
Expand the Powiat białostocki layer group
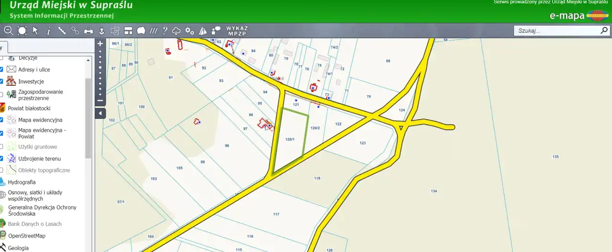(29, 108)
